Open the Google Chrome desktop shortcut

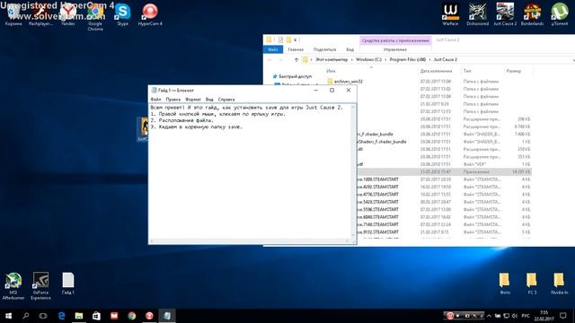(x=95, y=17)
